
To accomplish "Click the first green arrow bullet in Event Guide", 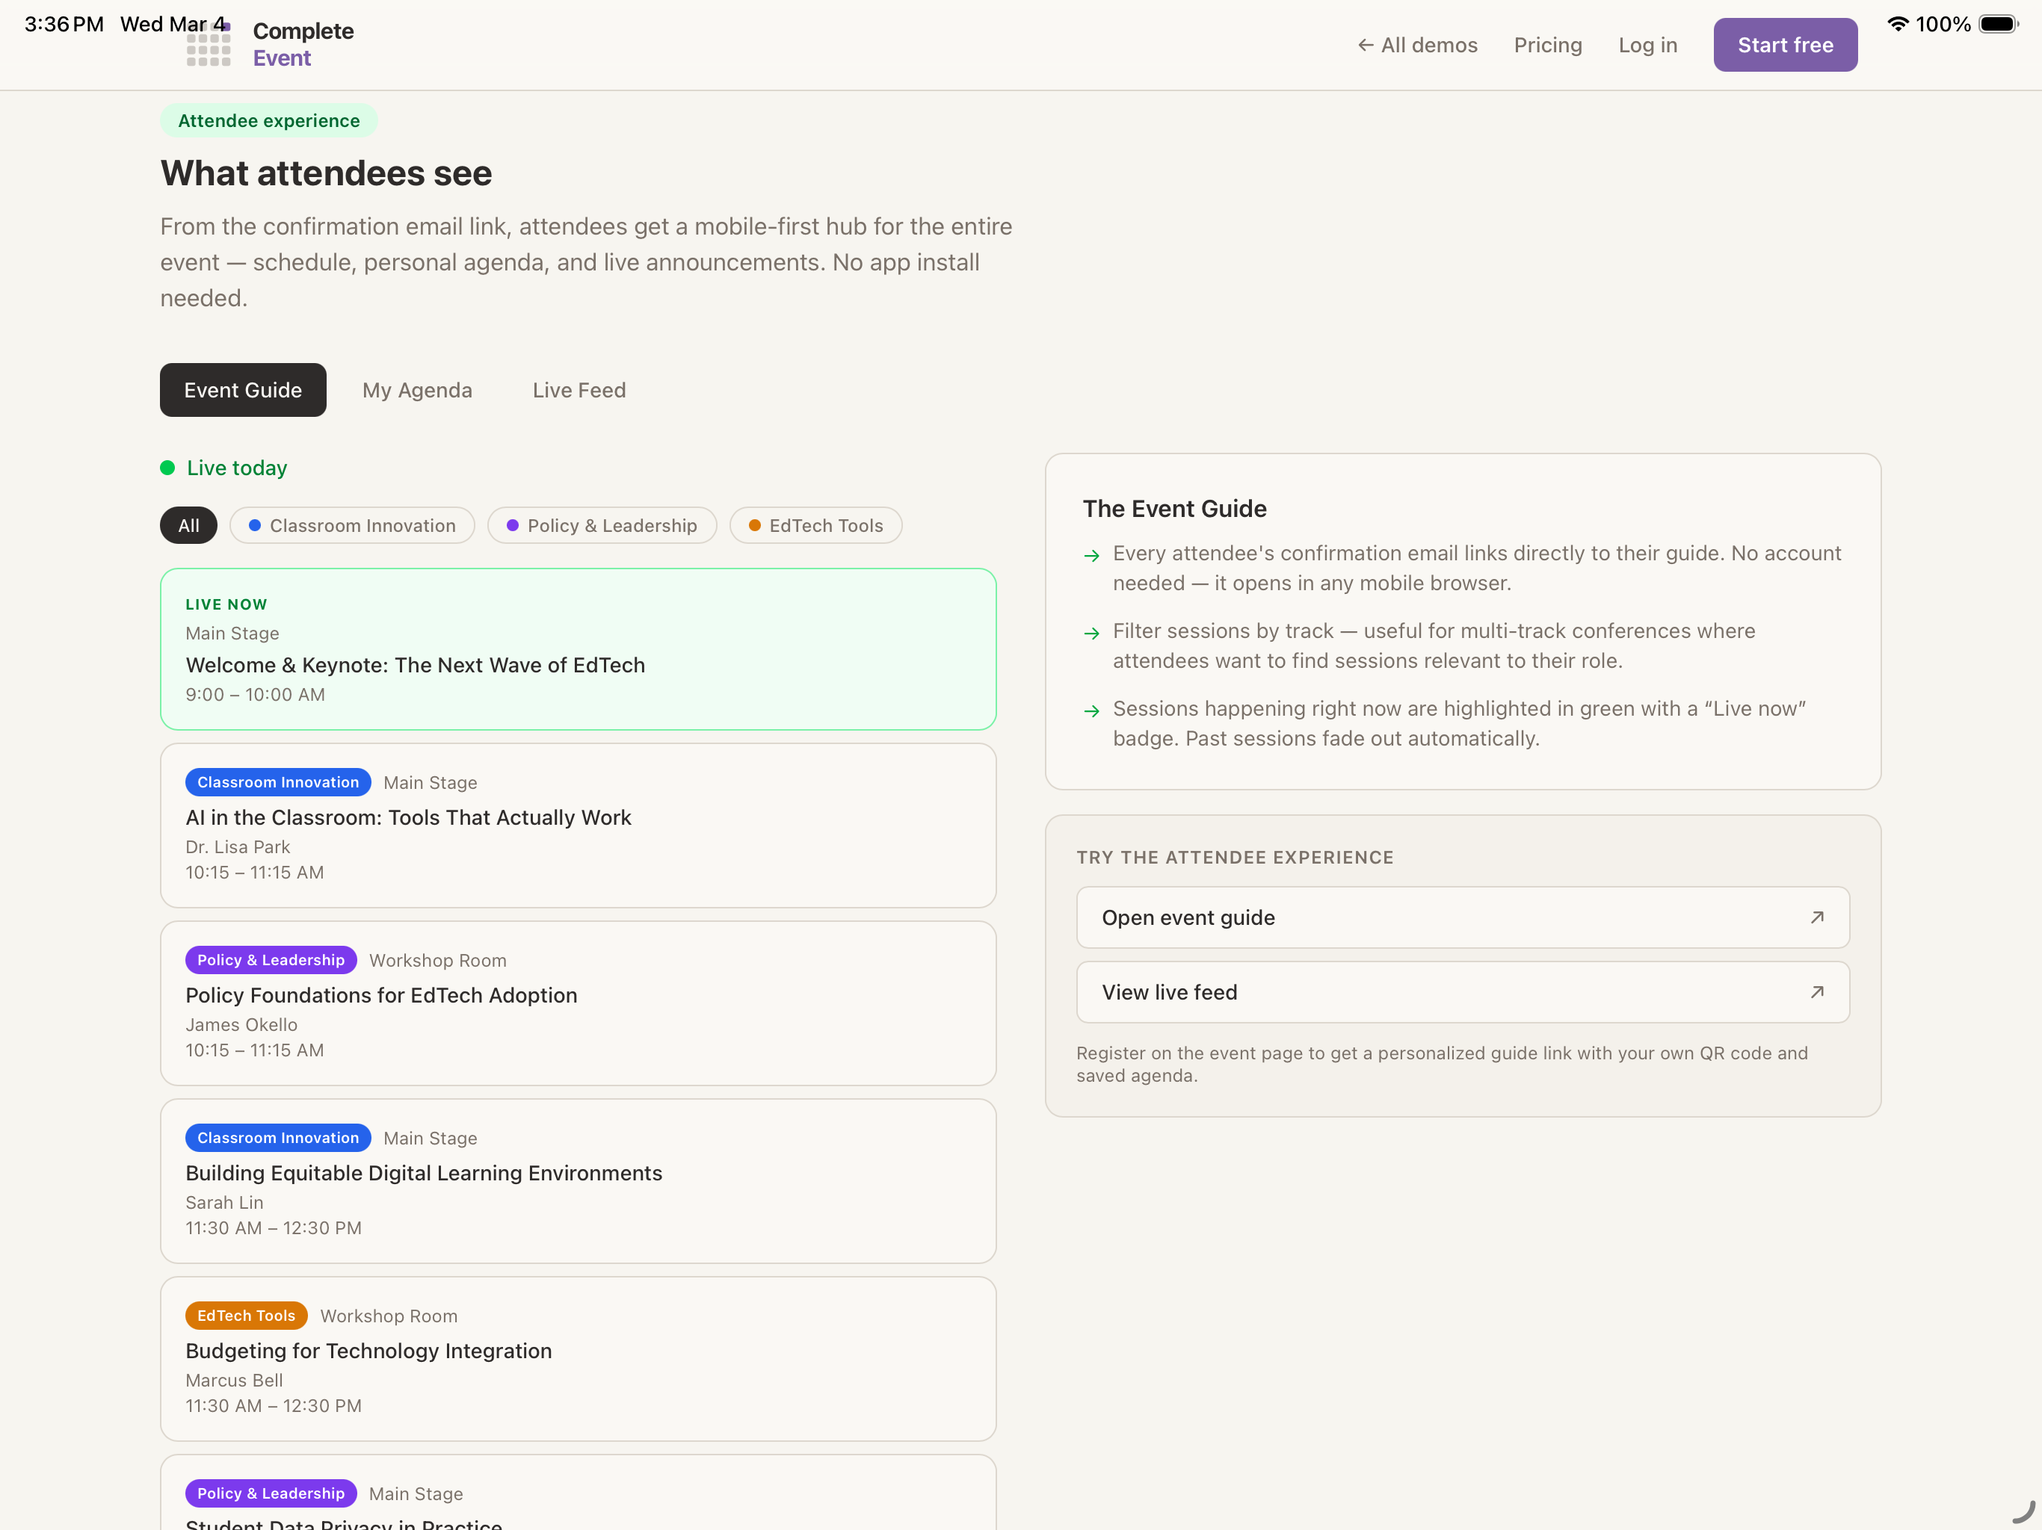I will pyautogui.click(x=1091, y=556).
